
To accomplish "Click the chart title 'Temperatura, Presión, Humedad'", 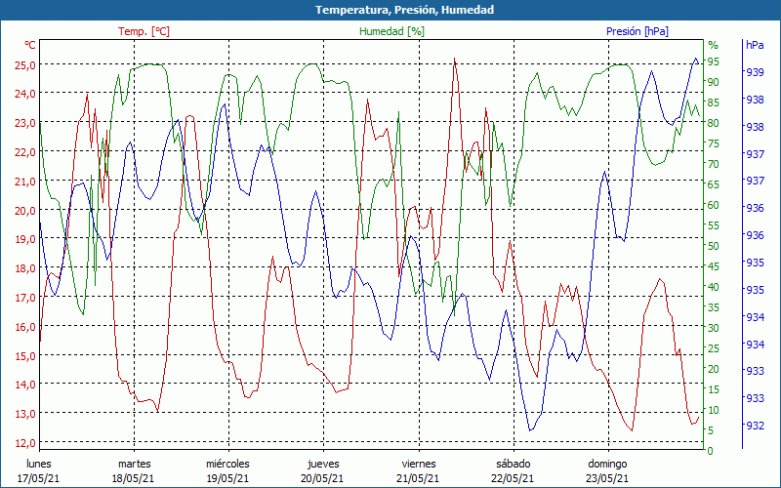I will click(404, 10).
